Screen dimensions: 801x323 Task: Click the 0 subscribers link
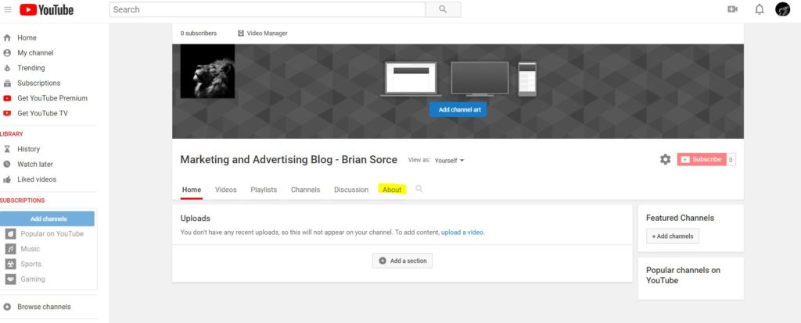[198, 33]
